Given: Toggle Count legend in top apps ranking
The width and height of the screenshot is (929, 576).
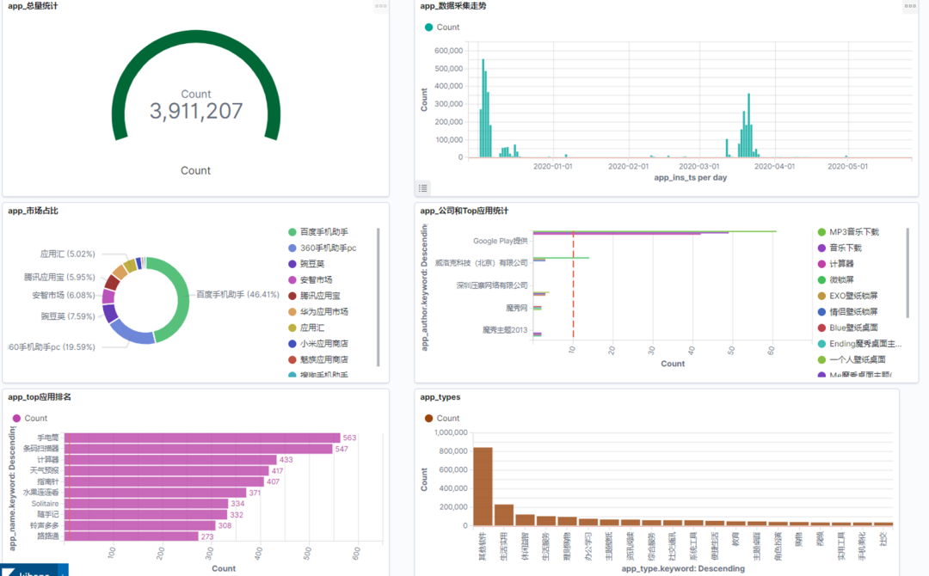Looking at the screenshot, I should (29, 418).
